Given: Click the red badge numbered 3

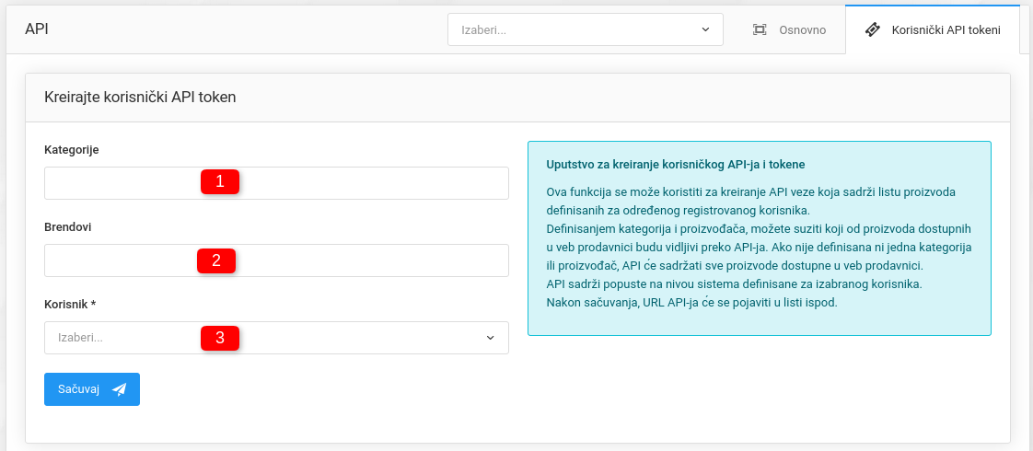Looking at the screenshot, I should click(x=220, y=338).
